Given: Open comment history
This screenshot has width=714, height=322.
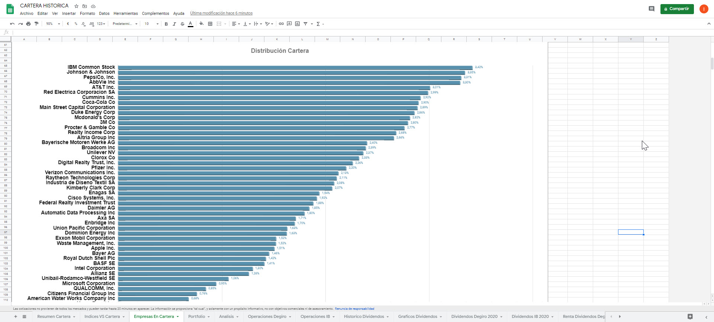Looking at the screenshot, I should [x=652, y=9].
